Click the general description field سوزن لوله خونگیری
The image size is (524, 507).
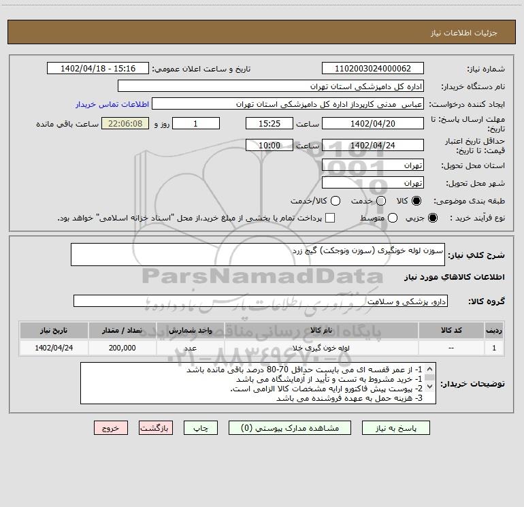click(x=258, y=255)
